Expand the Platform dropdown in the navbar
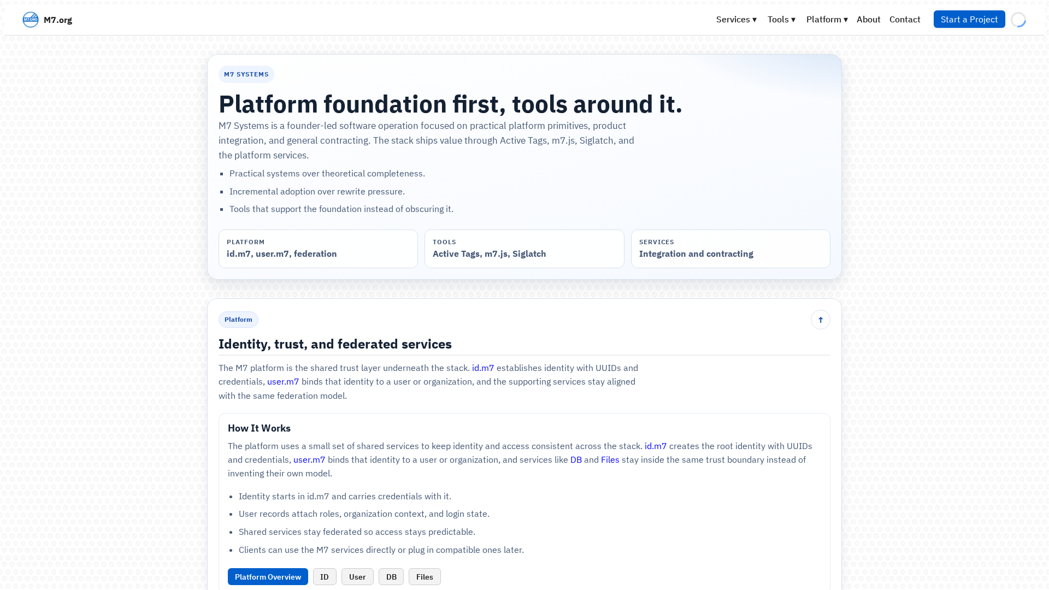Viewport: 1049px width, 590px height. click(x=827, y=20)
